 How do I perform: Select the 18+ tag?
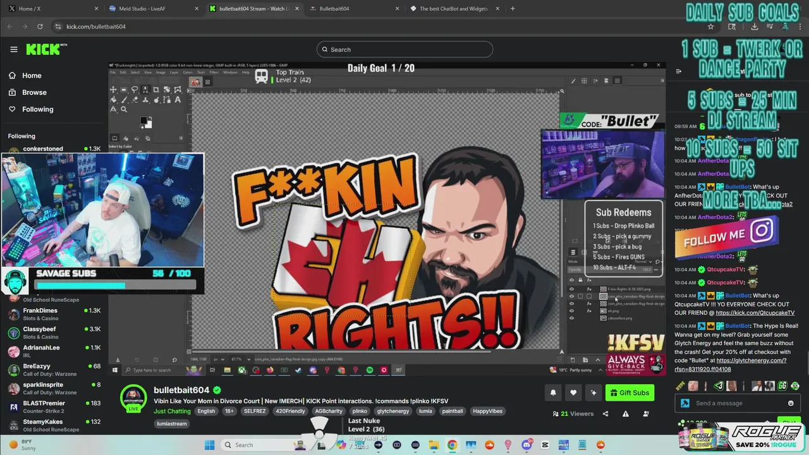click(229, 411)
